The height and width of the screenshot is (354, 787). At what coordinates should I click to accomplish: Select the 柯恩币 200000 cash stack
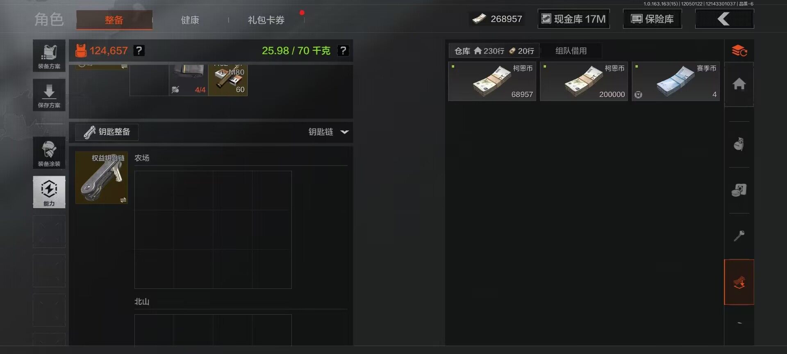[x=584, y=82]
